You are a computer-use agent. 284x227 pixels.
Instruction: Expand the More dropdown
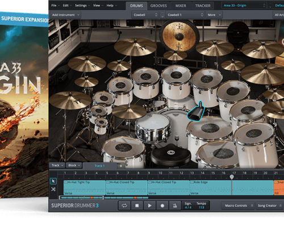click(x=214, y=15)
